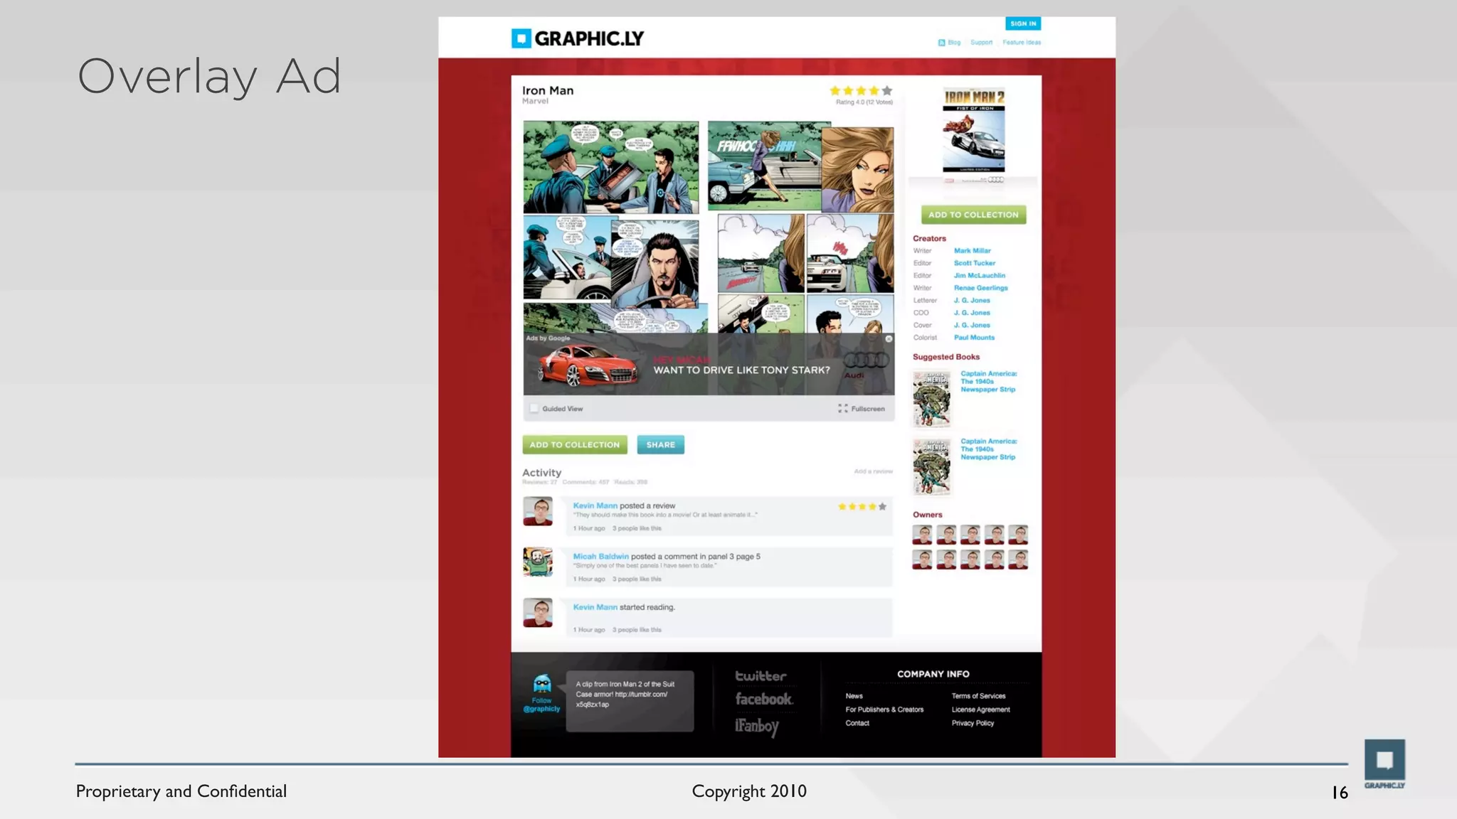Viewport: 1457px width, 819px height.
Task: Open the Contact footer link
Action: click(857, 723)
